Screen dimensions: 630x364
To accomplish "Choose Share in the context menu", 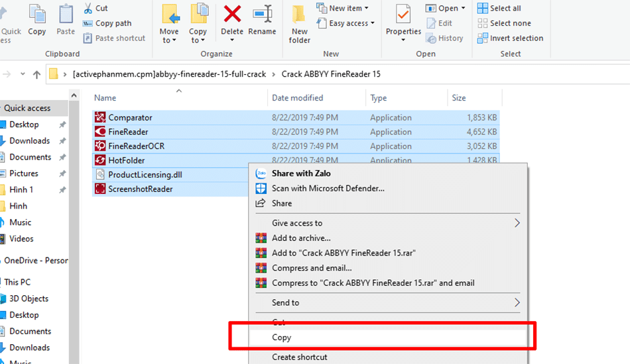I will click(x=282, y=203).
